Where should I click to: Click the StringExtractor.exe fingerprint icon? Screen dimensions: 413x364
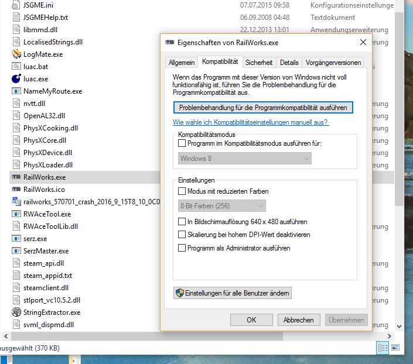16,312
